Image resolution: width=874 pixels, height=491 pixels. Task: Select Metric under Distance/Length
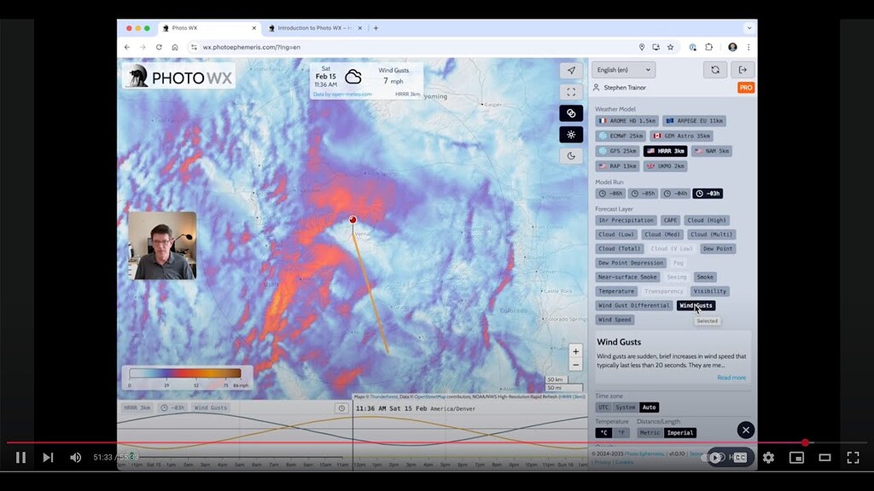[x=650, y=433]
